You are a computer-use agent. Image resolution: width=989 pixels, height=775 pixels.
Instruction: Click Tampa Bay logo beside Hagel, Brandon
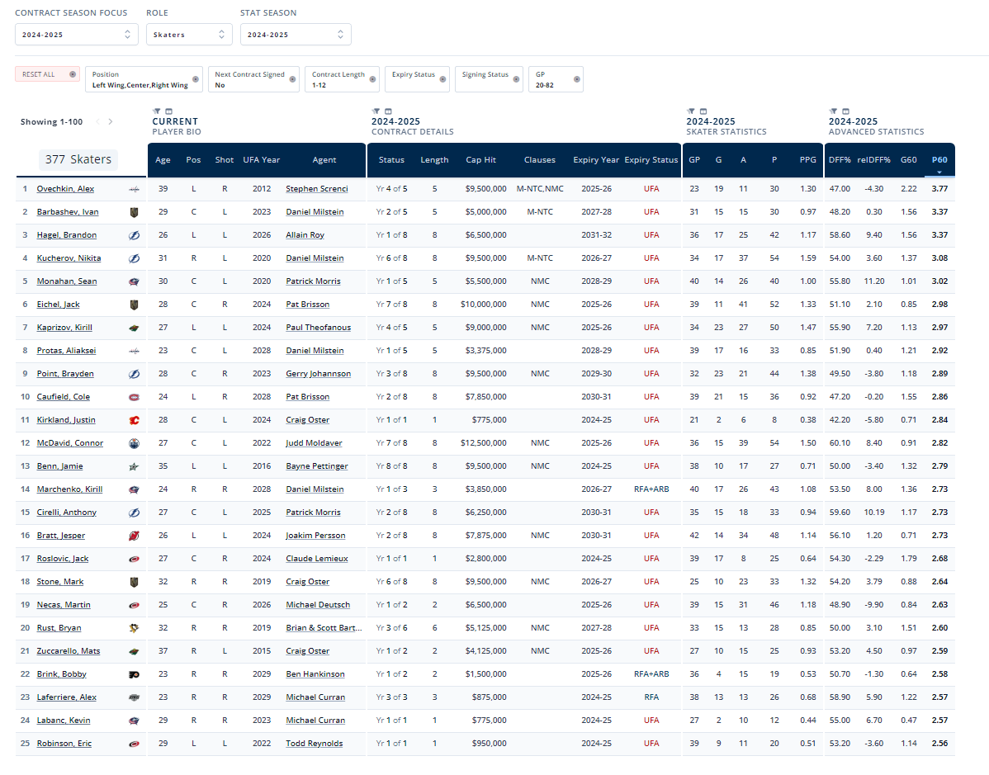[x=134, y=235]
